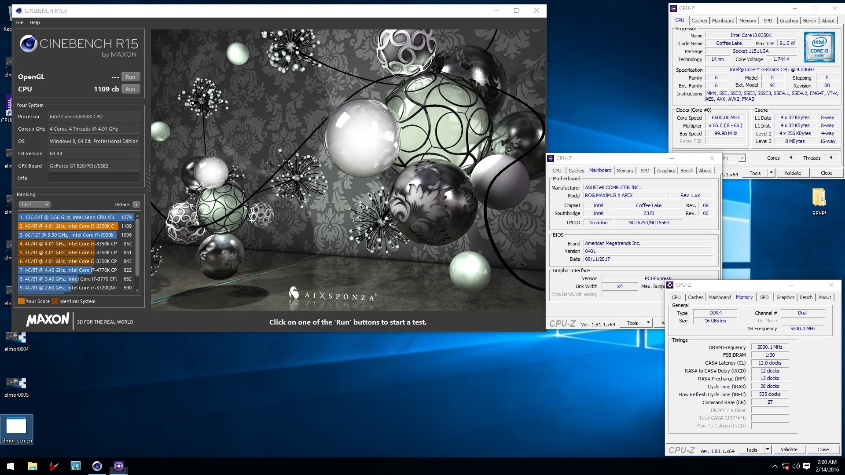This screenshot has height=475, width=845.
Task: Click Tools in Memory CPU-Z window
Action: (752, 449)
